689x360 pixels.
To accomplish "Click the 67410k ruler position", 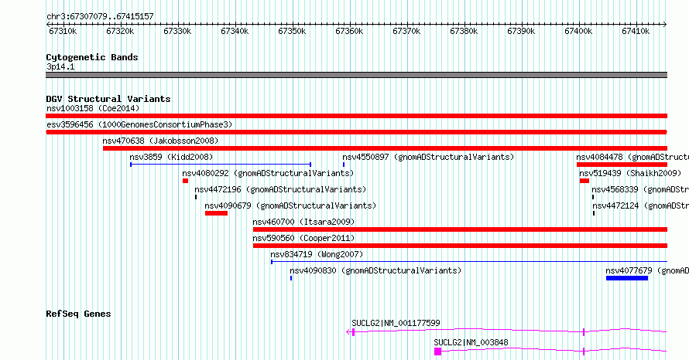I will tap(636, 31).
